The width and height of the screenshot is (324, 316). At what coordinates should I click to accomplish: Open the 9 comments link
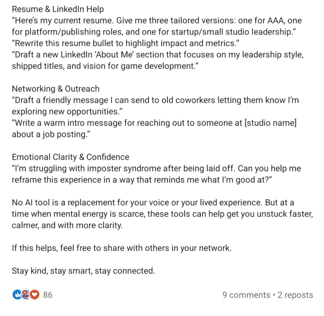tap(246, 295)
